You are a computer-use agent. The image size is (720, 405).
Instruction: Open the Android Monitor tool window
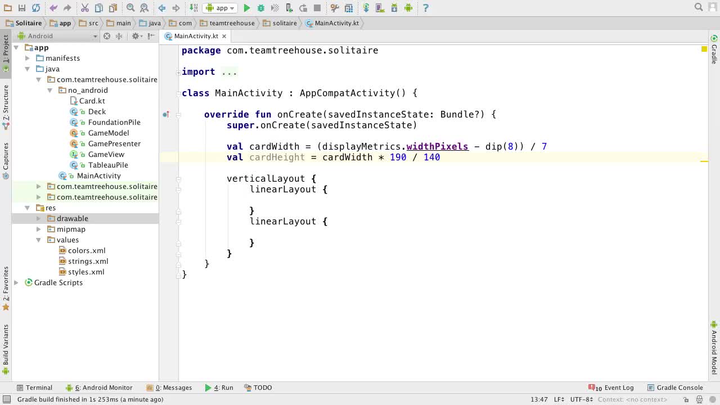99,388
